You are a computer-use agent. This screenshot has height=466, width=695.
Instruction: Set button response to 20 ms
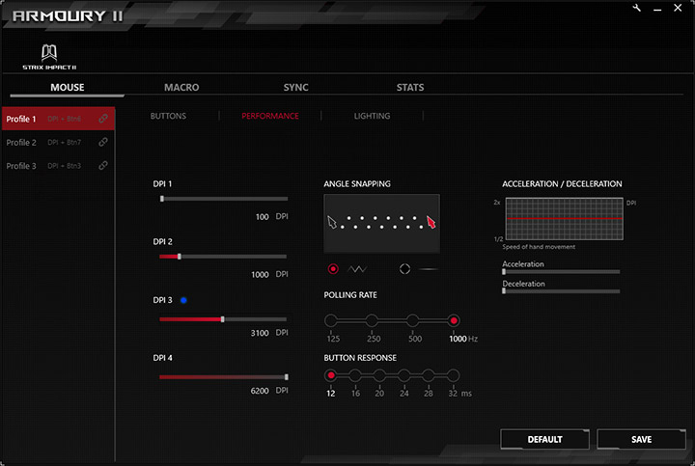point(379,375)
